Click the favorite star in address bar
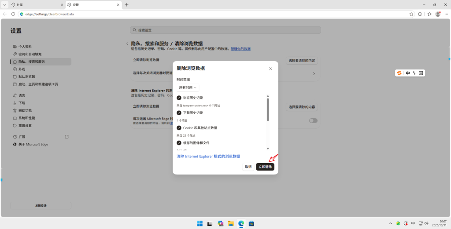This screenshot has width=451, height=229. [411, 14]
